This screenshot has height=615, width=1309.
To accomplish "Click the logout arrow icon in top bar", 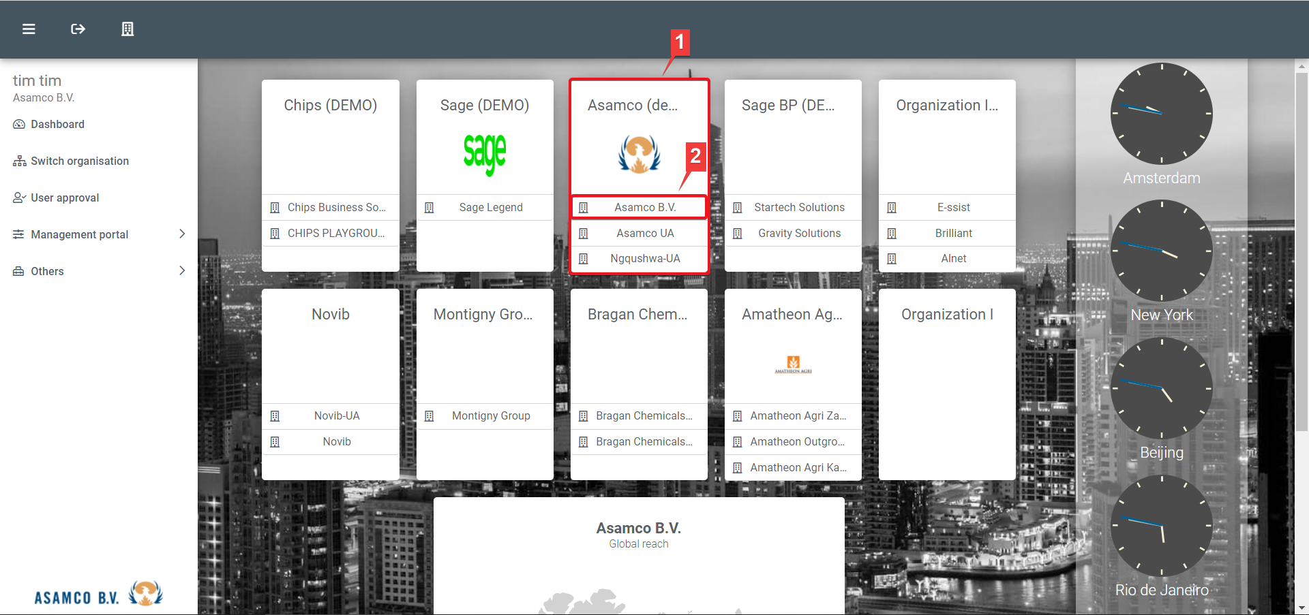I will [78, 29].
